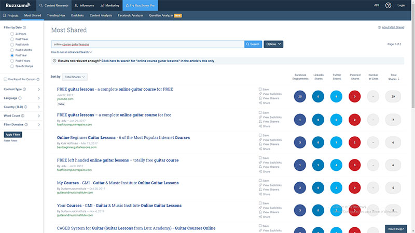
Task: Click the Content Type info icon
Action: pos(24,89)
